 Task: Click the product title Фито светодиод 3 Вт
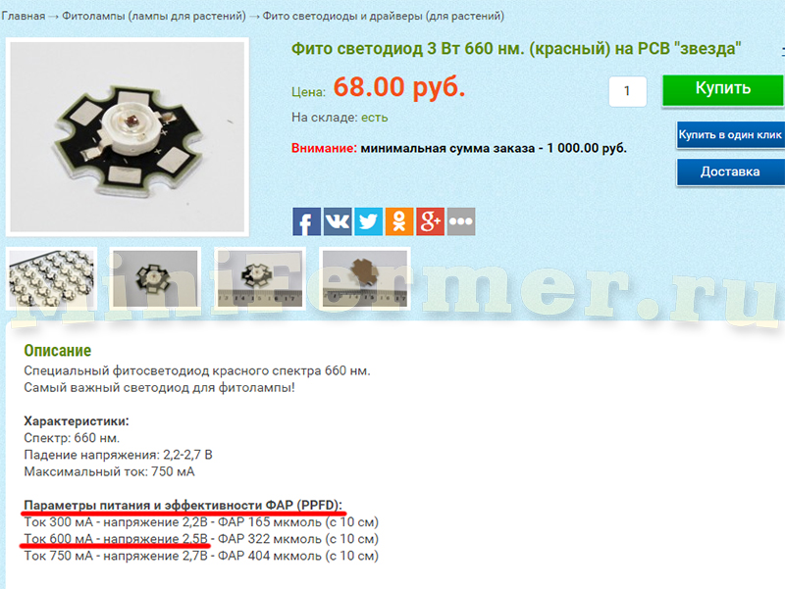516,48
